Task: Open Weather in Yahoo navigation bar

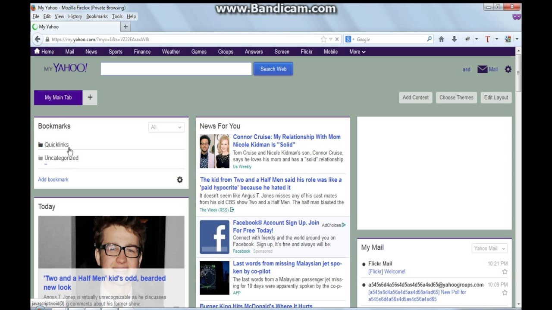Action: (171, 52)
